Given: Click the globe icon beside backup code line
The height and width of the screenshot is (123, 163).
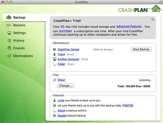Looking at the screenshot, I should tap(54, 106).
